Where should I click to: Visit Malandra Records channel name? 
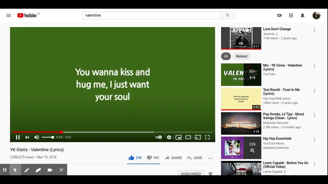[276, 123]
